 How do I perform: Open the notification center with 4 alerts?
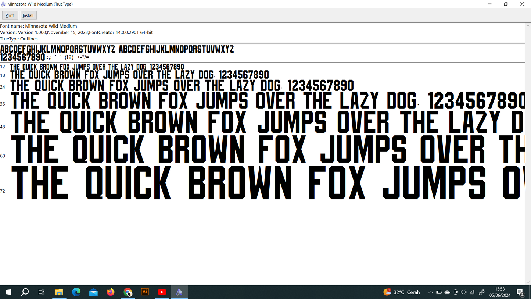click(x=520, y=292)
